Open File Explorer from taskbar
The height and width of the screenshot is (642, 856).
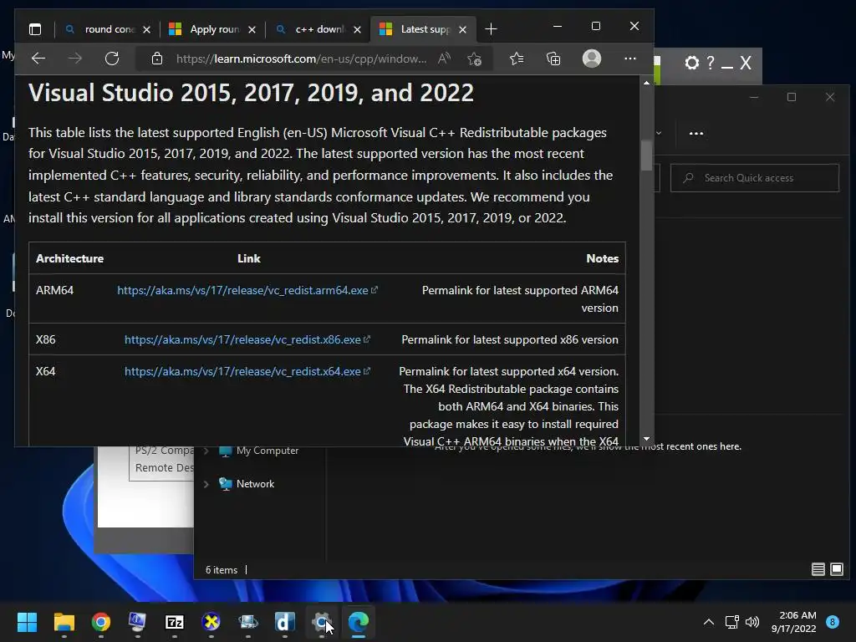(64, 622)
